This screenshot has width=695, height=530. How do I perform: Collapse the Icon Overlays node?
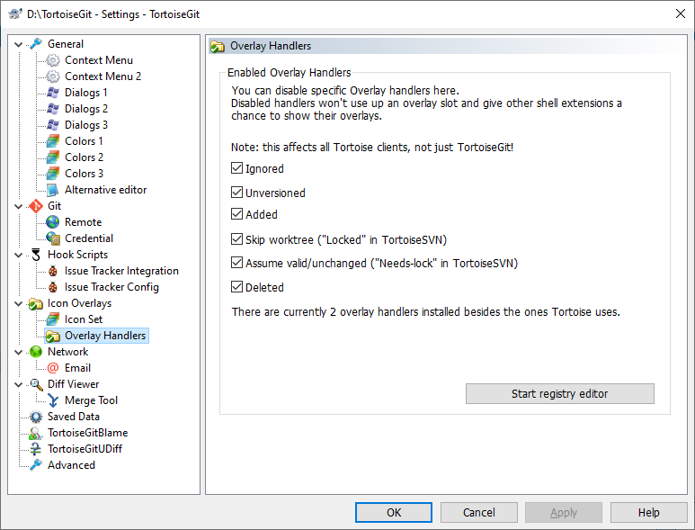click(x=19, y=303)
